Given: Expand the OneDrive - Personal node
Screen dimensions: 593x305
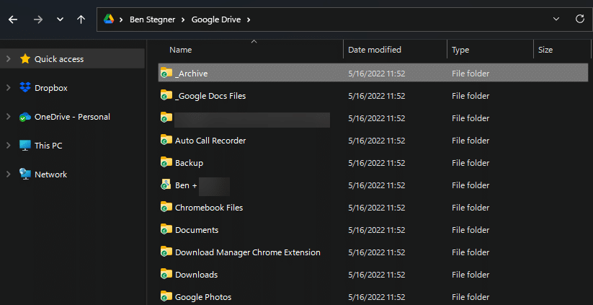Looking at the screenshot, I should click(x=9, y=117).
